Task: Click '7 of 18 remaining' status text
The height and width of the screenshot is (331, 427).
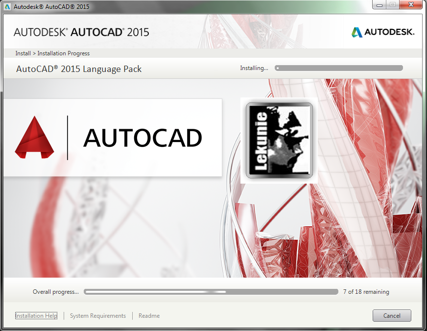Action: click(x=366, y=292)
